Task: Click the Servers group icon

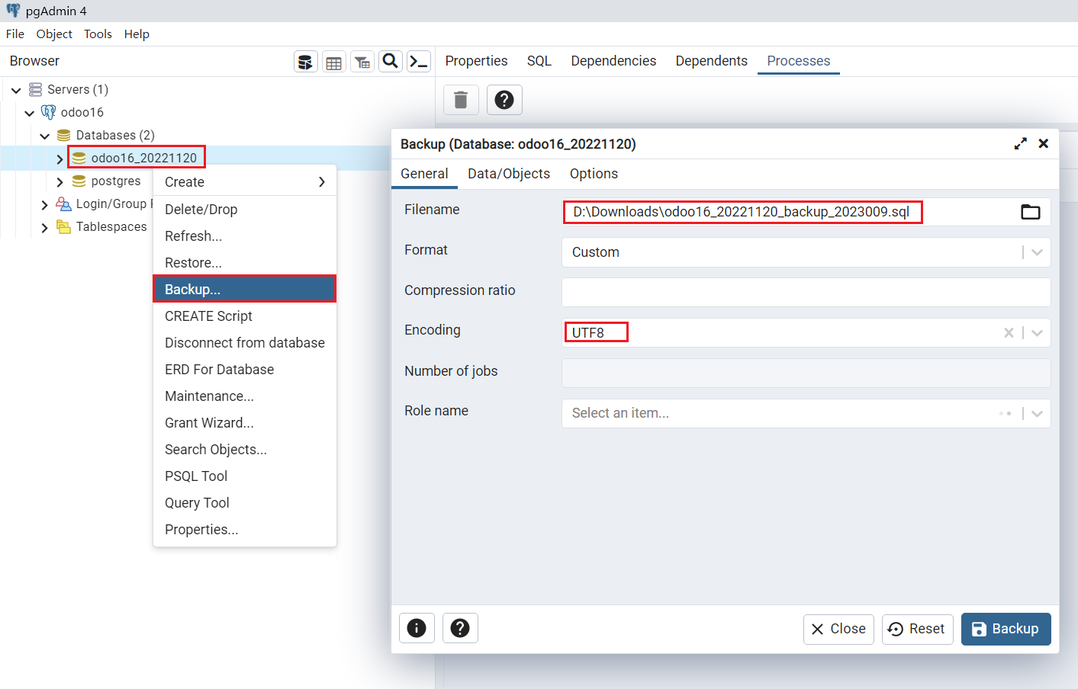Action: coord(35,90)
